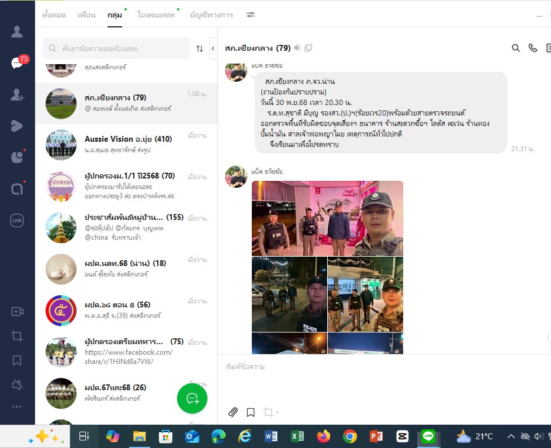Switch to the โอเพนแชท tab
The height and width of the screenshot is (448, 551).
[155, 15]
